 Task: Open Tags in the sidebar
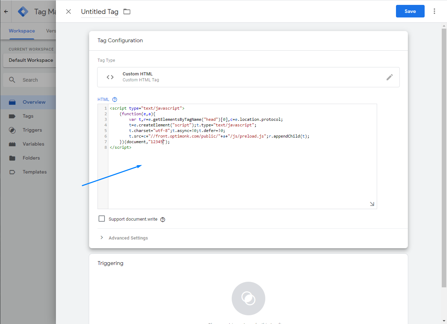point(28,116)
